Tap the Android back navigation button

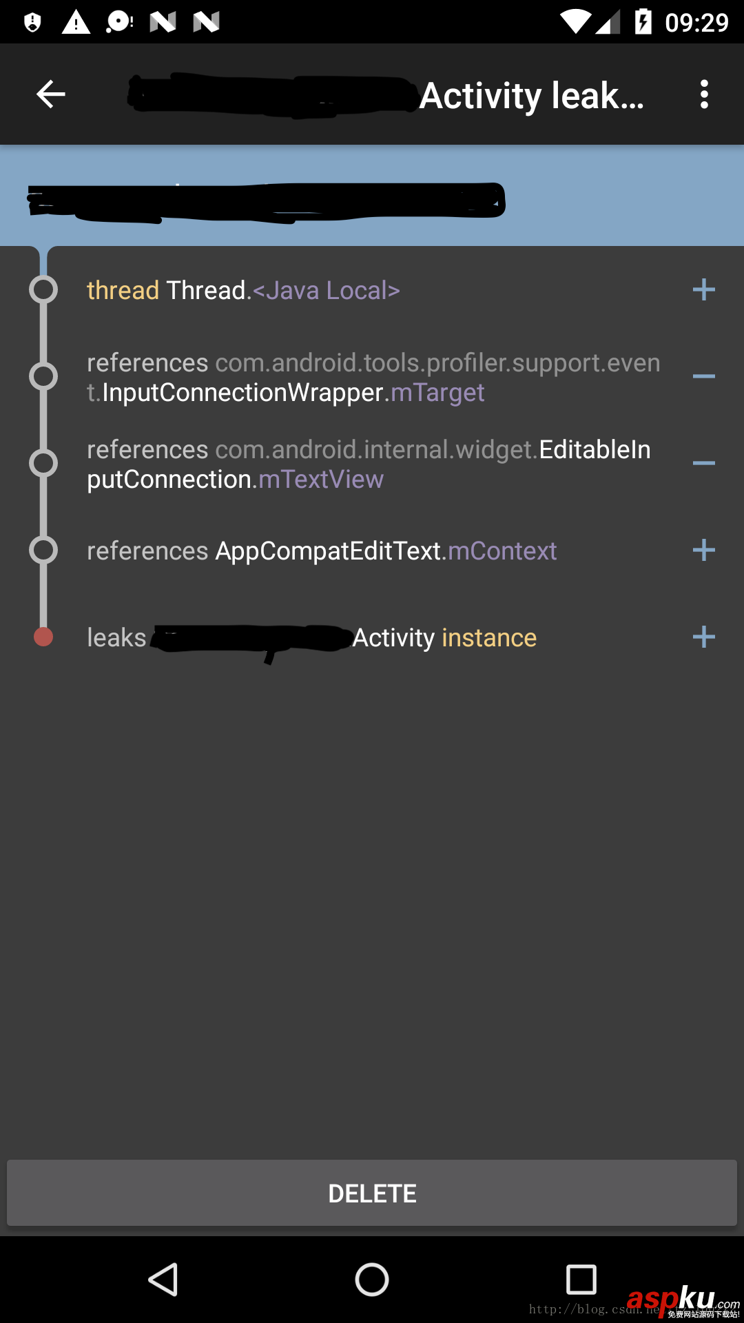pyautogui.click(x=164, y=1280)
